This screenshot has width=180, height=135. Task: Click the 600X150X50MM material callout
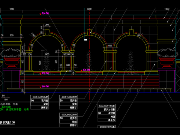click(x=40, y=97)
